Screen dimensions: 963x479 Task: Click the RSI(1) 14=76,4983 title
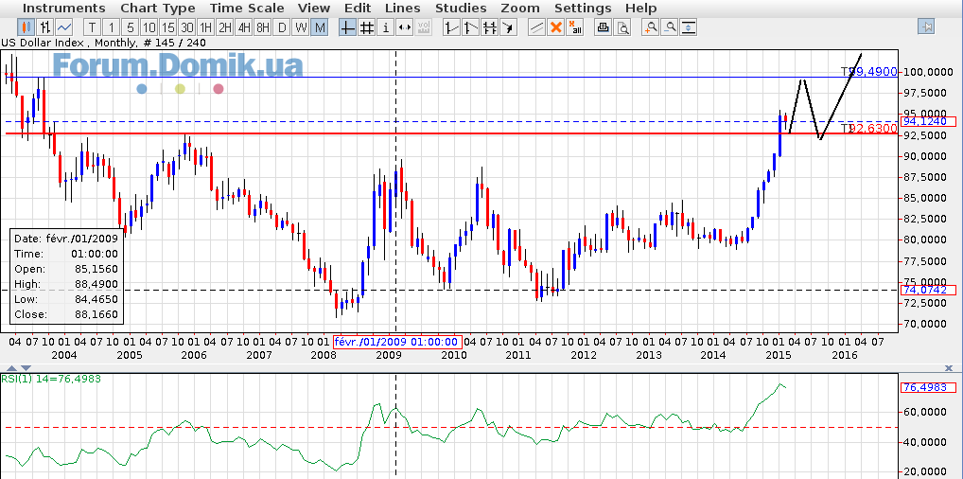pos(52,379)
